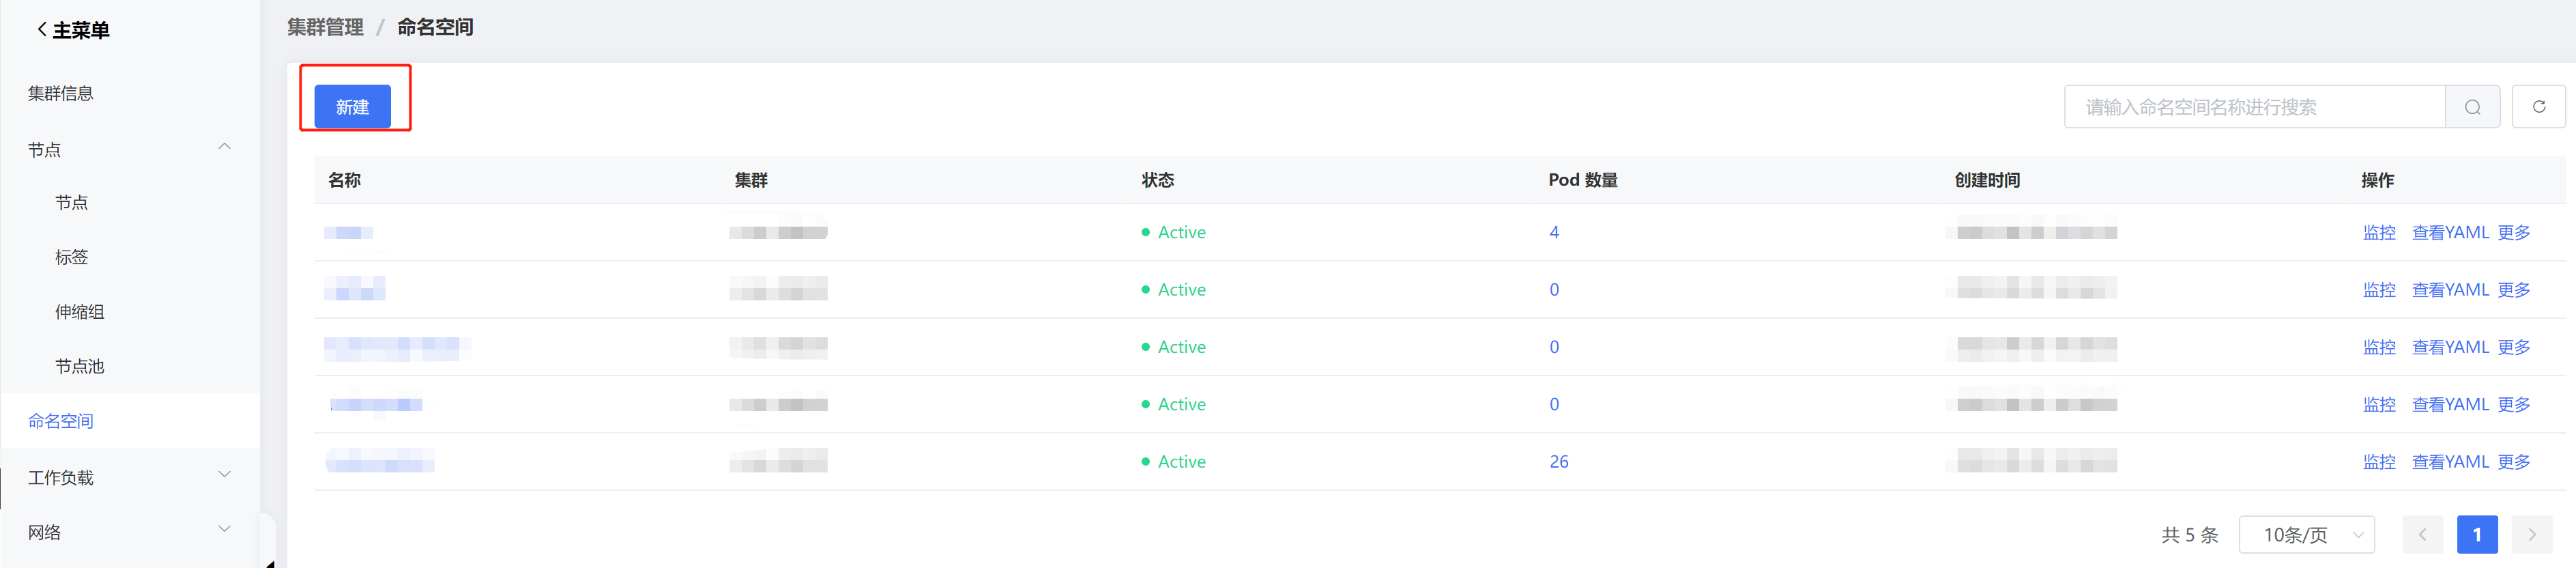Go back via main menu arrow
The width and height of the screenshot is (2576, 568).
(42, 30)
